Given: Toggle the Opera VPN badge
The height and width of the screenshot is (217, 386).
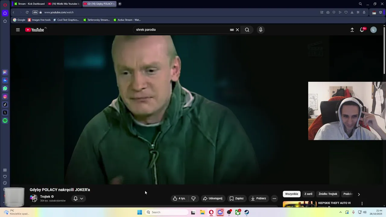Looking at the screenshot, I should point(35,12).
